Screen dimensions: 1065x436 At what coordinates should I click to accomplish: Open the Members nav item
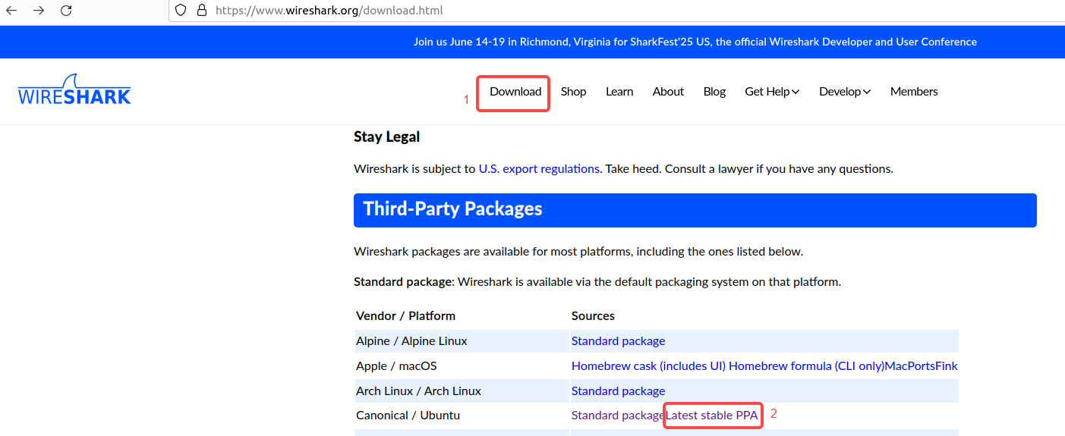tap(914, 92)
